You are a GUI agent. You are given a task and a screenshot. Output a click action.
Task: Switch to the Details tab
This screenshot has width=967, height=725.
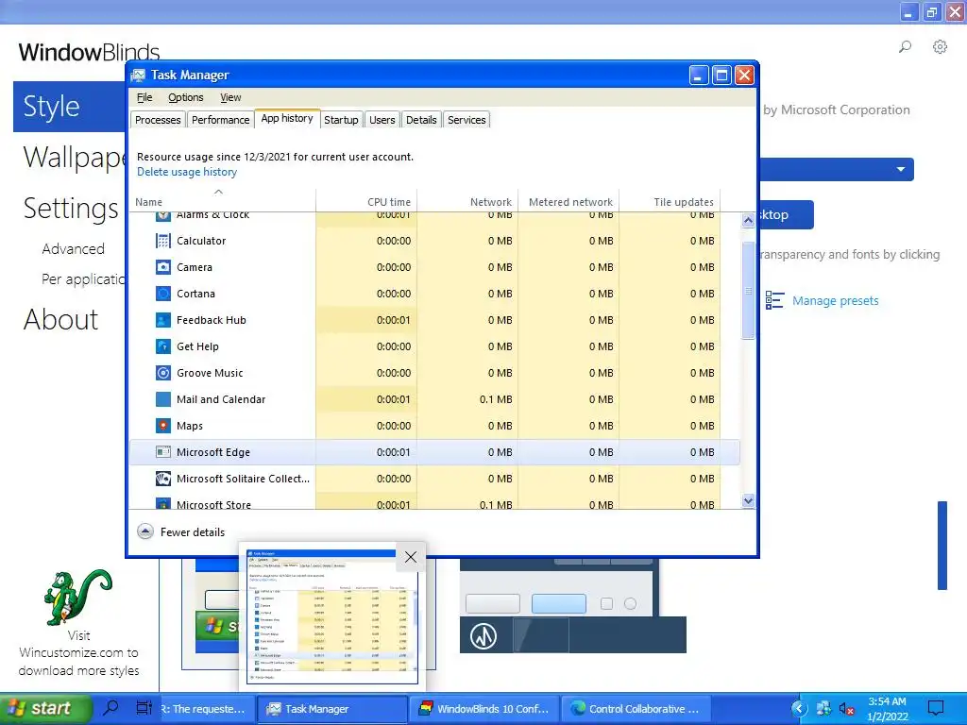point(421,120)
